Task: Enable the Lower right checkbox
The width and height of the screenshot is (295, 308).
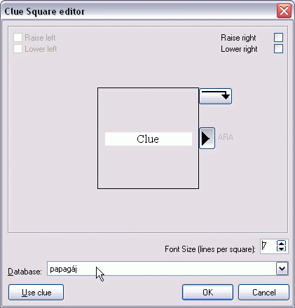Action: pyautogui.click(x=278, y=49)
